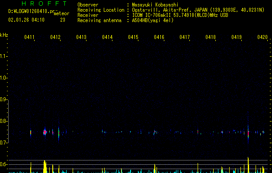This screenshot has width=272, height=173.
Task: Click the 0411 time marker
Action: 29,37
